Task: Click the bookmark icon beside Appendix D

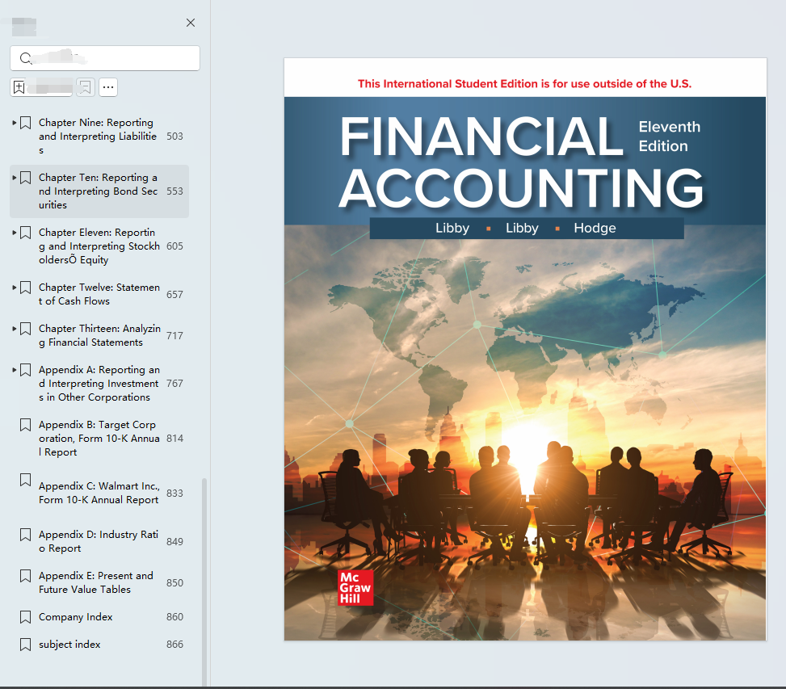Action: pos(26,535)
